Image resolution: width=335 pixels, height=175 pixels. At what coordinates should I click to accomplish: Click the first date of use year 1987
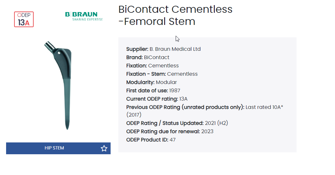point(175,91)
